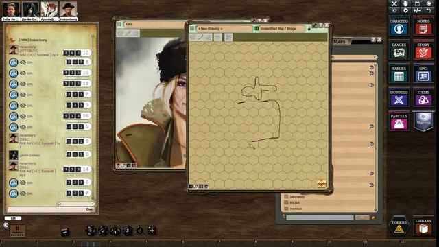Click the orange resize icon in drawing window corner
Viewport: 439px width, 247px height.
(x=322, y=183)
